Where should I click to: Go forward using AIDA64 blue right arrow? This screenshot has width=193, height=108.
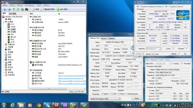click(9, 9)
